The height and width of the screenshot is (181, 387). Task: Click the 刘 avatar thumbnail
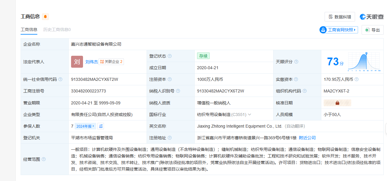77,62
